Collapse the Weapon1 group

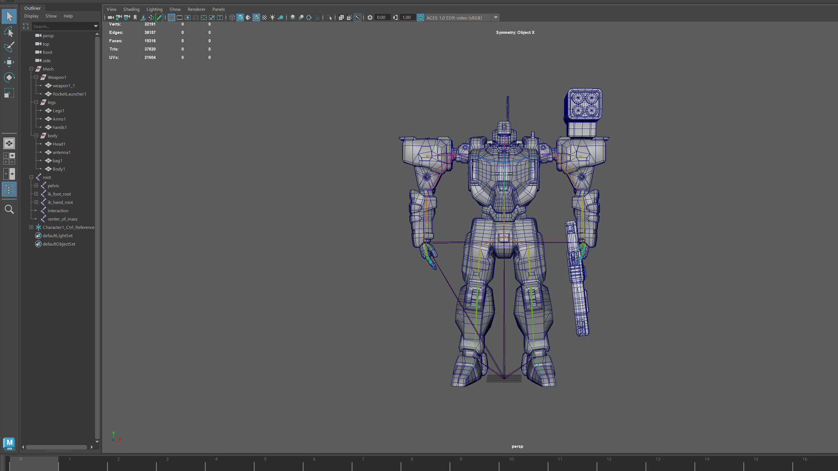pyautogui.click(x=36, y=77)
